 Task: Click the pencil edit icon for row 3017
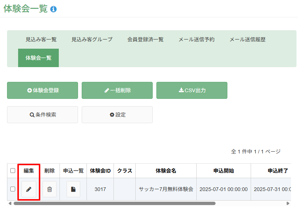coord(29,189)
